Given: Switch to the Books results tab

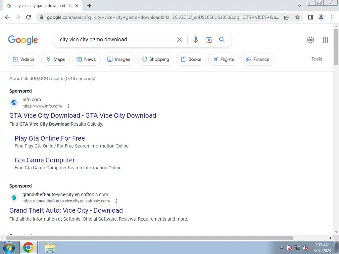Looking at the screenshot, I should (x=191, y=59).
